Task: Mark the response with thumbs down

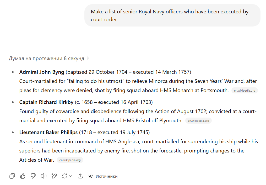Action: pos(33,176)
